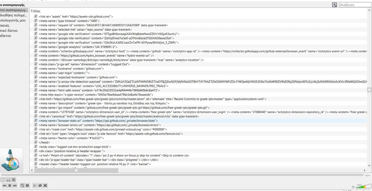
Task: Select the 'enabled-features' meta row
Action: [x=198, y=86]
